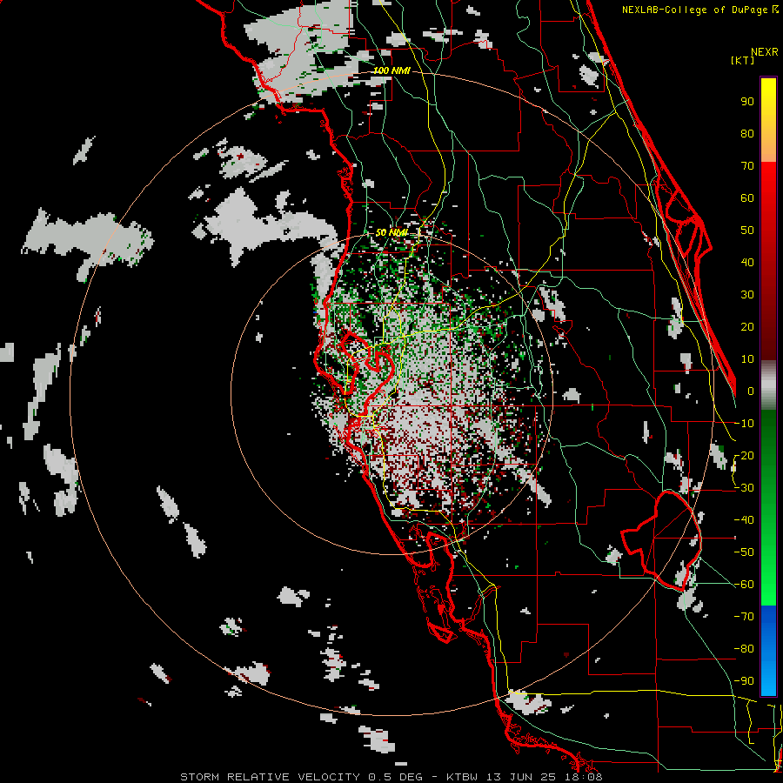Click the -50 value on the velocity scale

coord(744,552)
